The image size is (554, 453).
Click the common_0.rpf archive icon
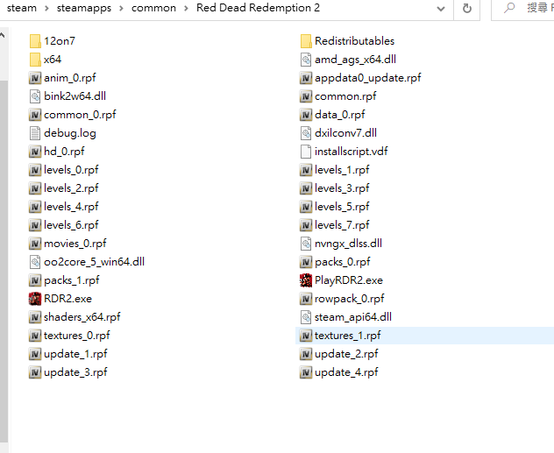coord(35,115)
